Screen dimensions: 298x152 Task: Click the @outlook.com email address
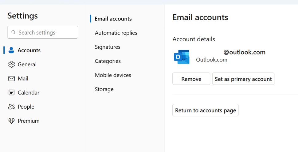(x=244, y=52)
